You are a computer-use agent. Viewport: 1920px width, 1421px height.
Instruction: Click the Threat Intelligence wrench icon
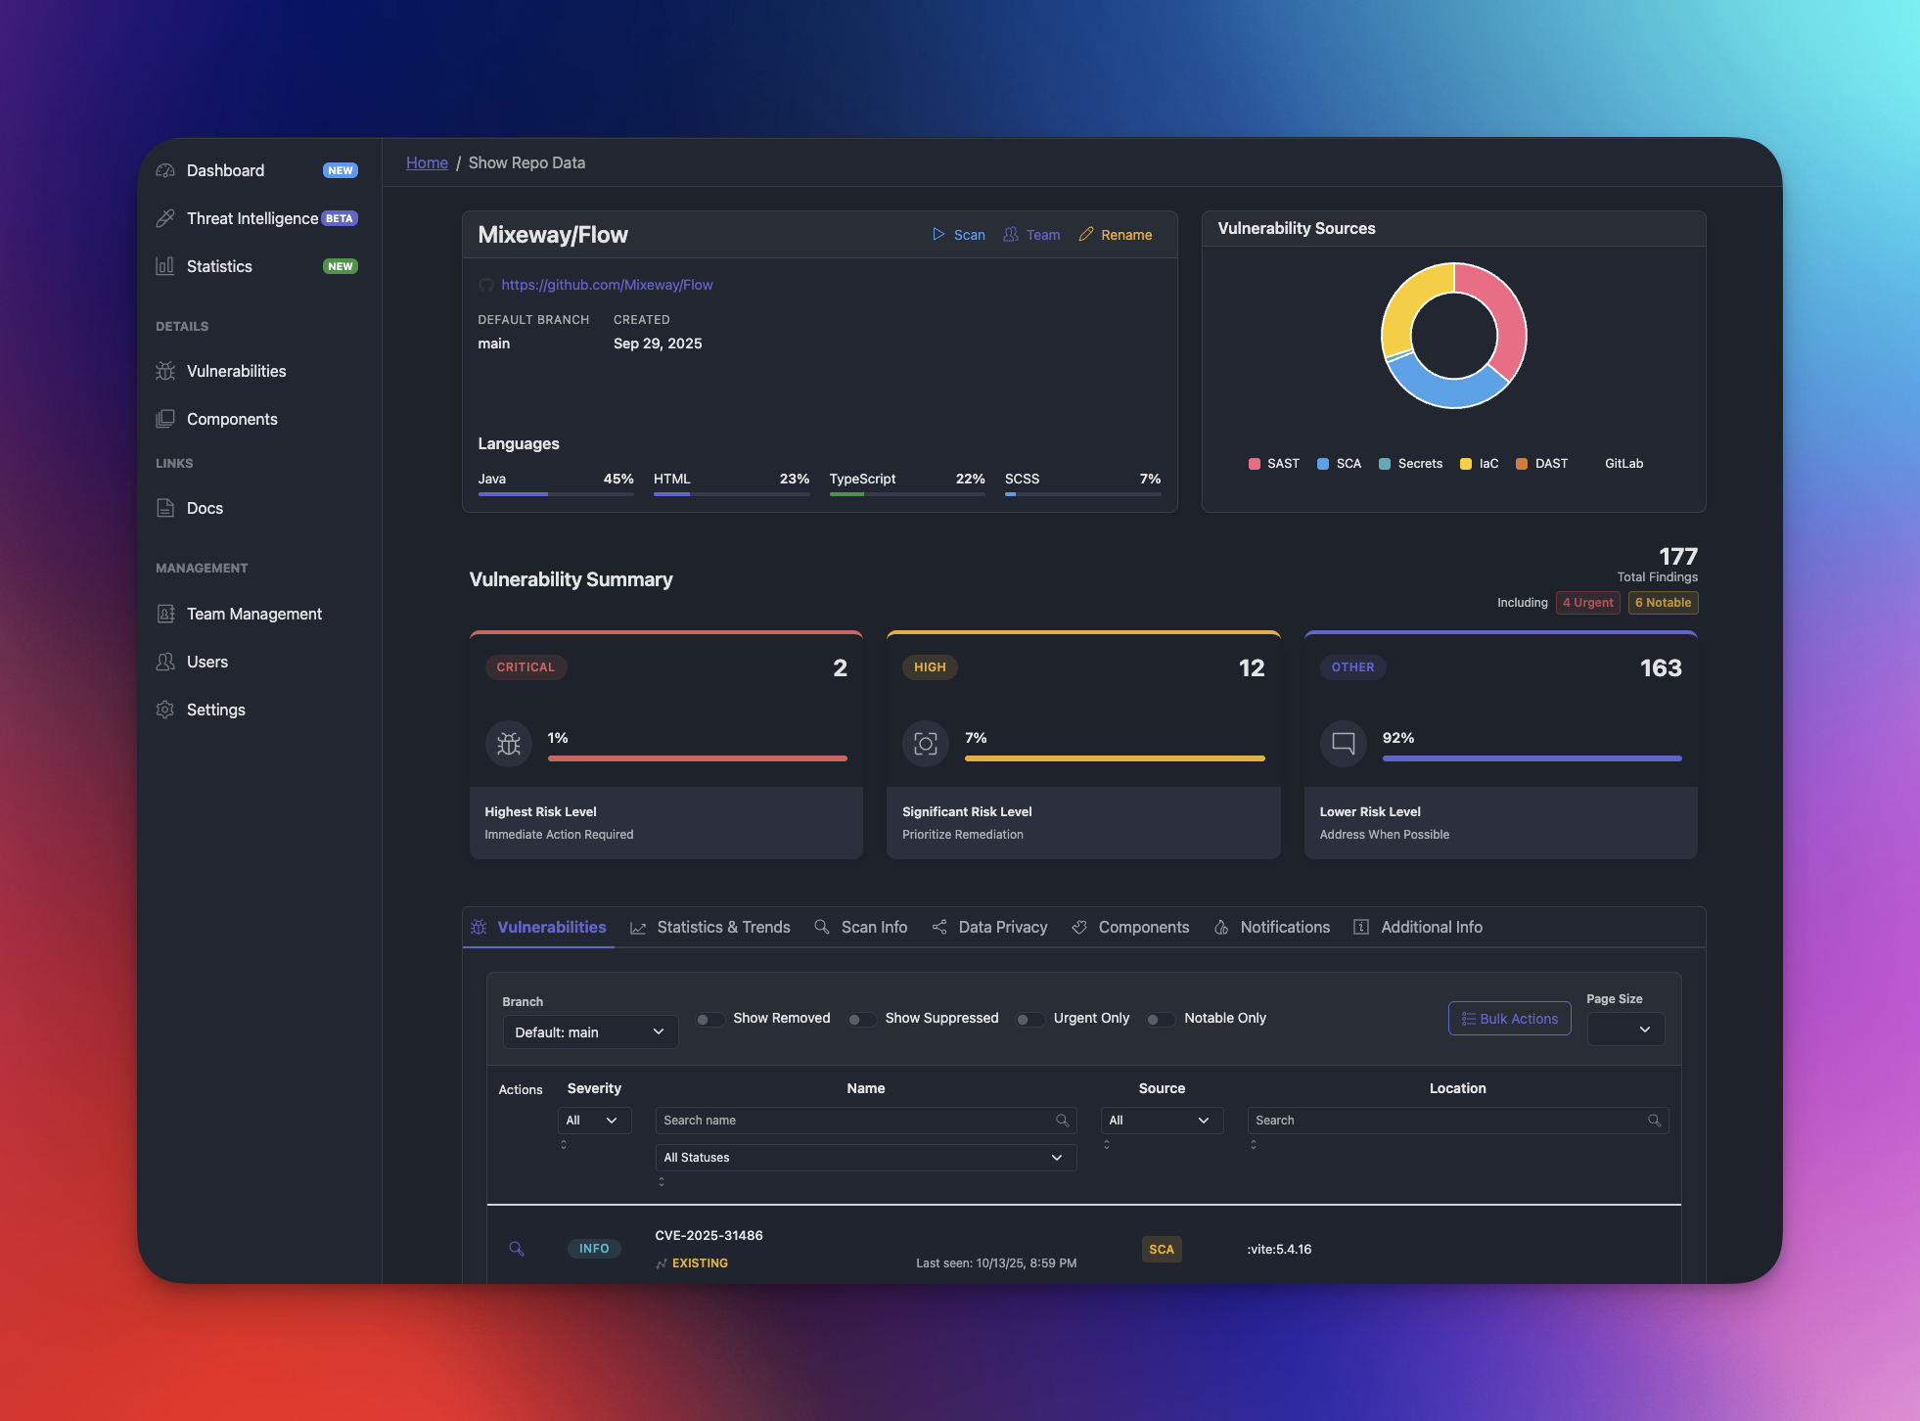click(x=166, y=218)
